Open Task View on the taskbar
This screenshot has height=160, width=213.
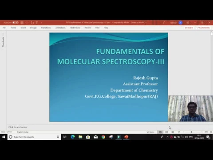[65, 137]
